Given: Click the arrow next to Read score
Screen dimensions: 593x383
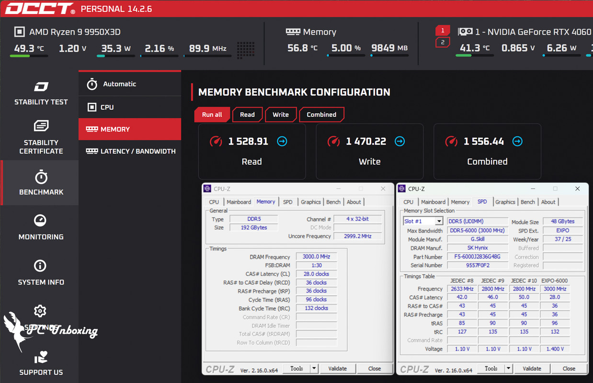Looking at the screenshot, I should coord(282,141).
